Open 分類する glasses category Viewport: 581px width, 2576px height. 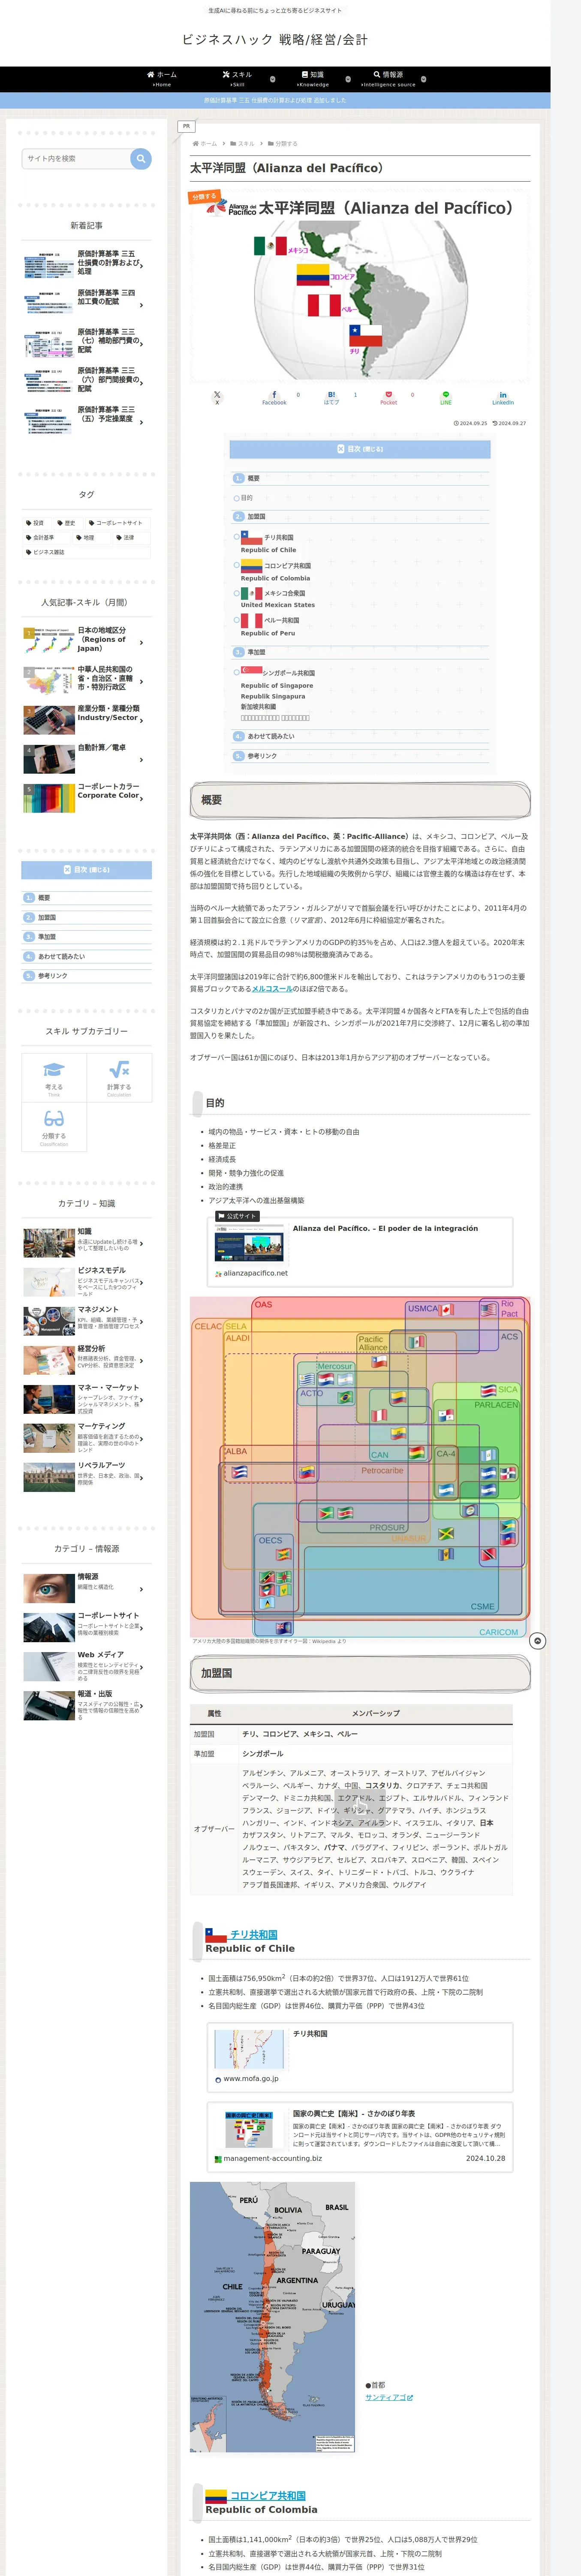point(54,1127)
